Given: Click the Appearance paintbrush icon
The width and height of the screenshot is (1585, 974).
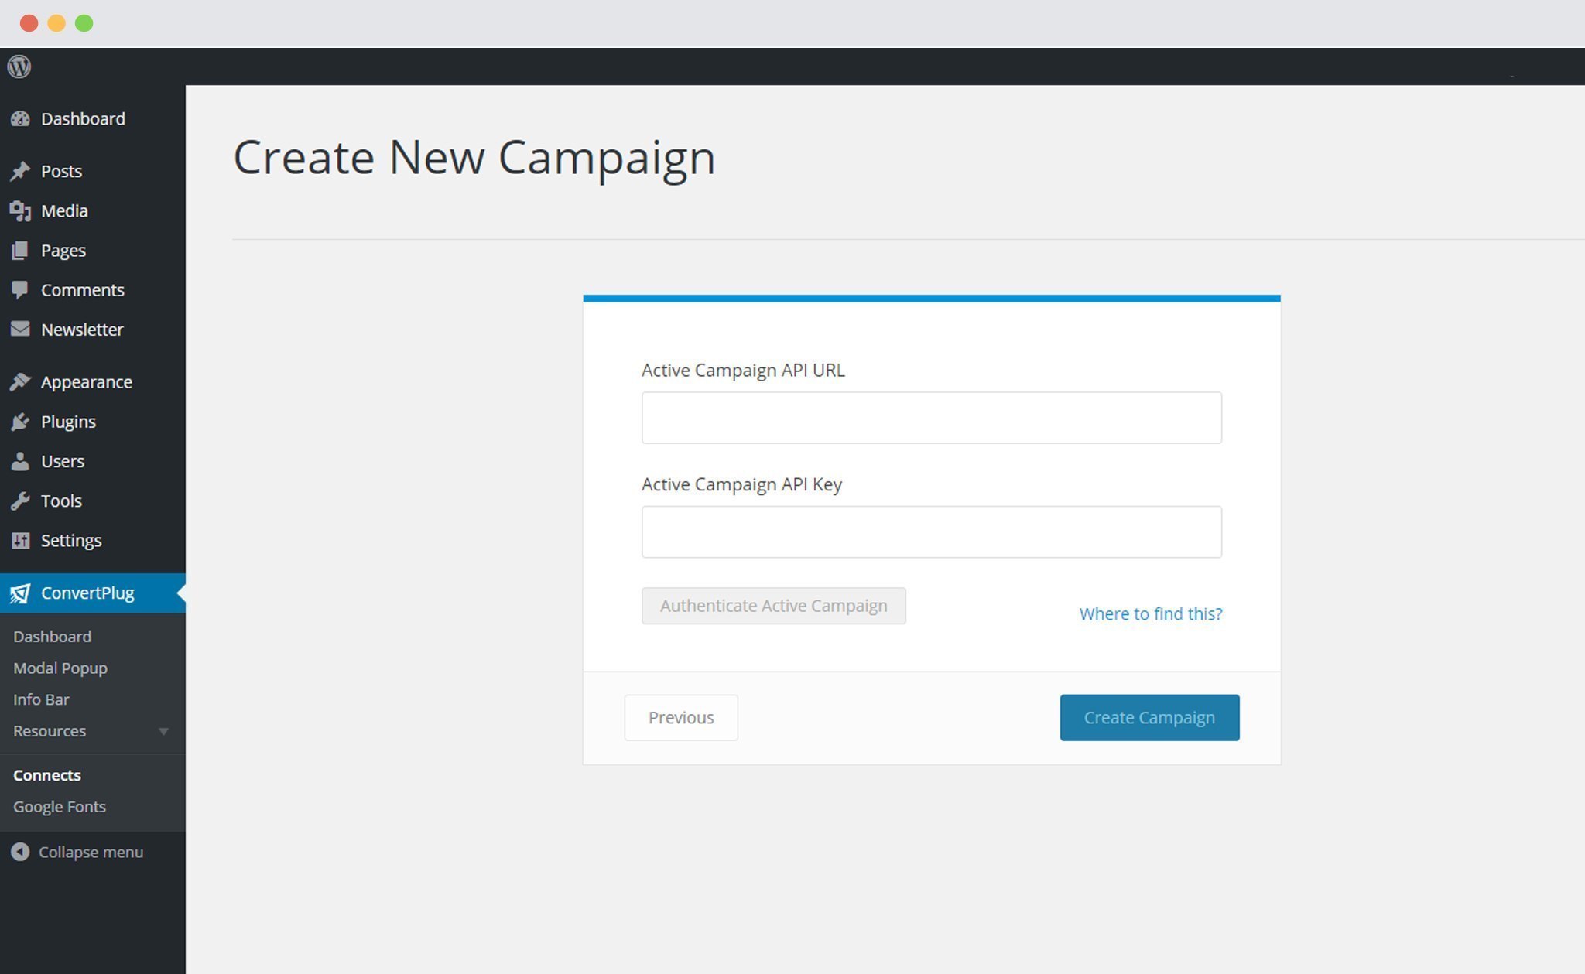Looking at the screenshot, I should tap(20, 382).
